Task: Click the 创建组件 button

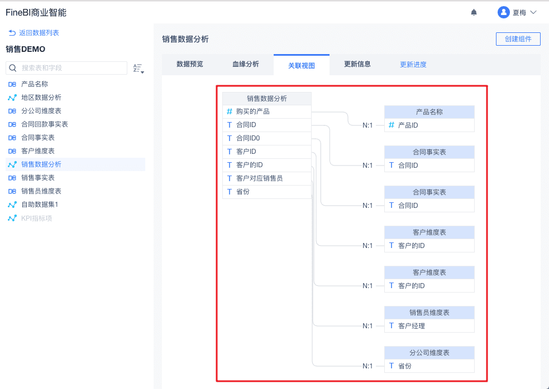Action: pos(518,39)
